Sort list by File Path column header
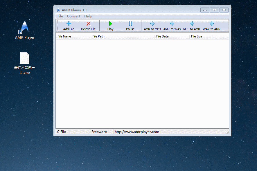This screenshot has height=171, width=257. point(123,36)
